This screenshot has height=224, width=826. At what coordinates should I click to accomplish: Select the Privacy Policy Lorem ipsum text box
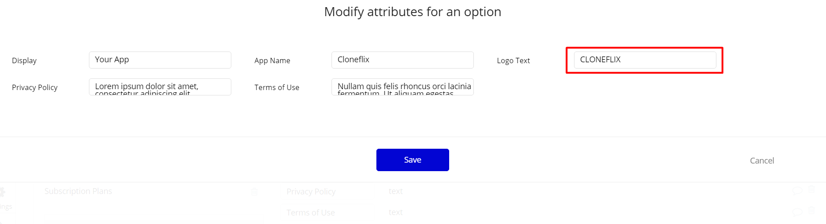coord(160,87)
